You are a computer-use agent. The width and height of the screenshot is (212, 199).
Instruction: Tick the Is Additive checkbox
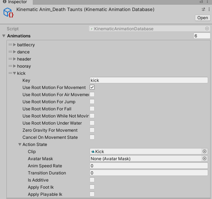pyautogui.click(x=92, y=180)
